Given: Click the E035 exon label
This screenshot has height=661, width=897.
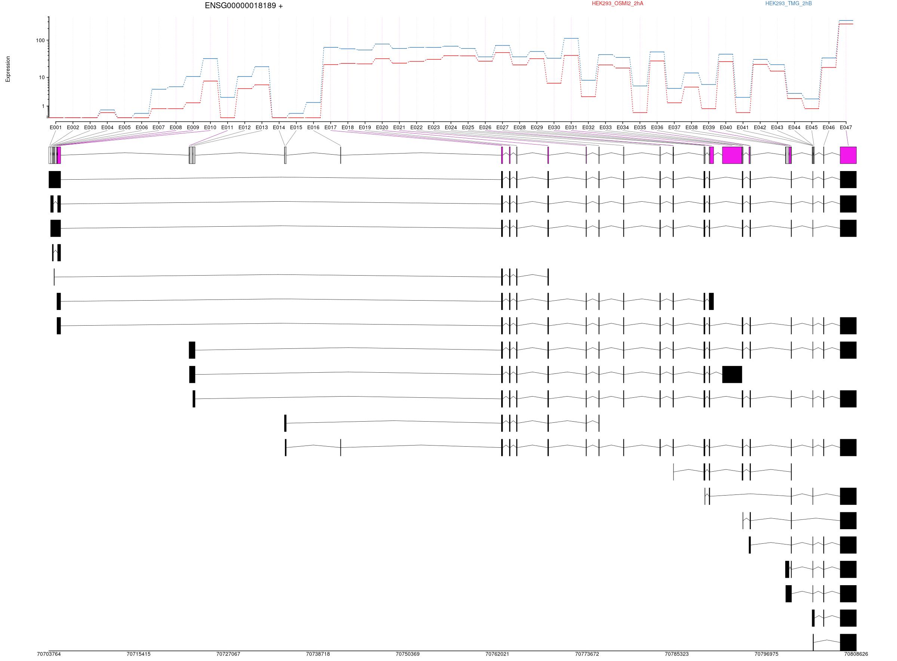Looking at the screenshot, I should pyautogui.click(x=640, y=128).
